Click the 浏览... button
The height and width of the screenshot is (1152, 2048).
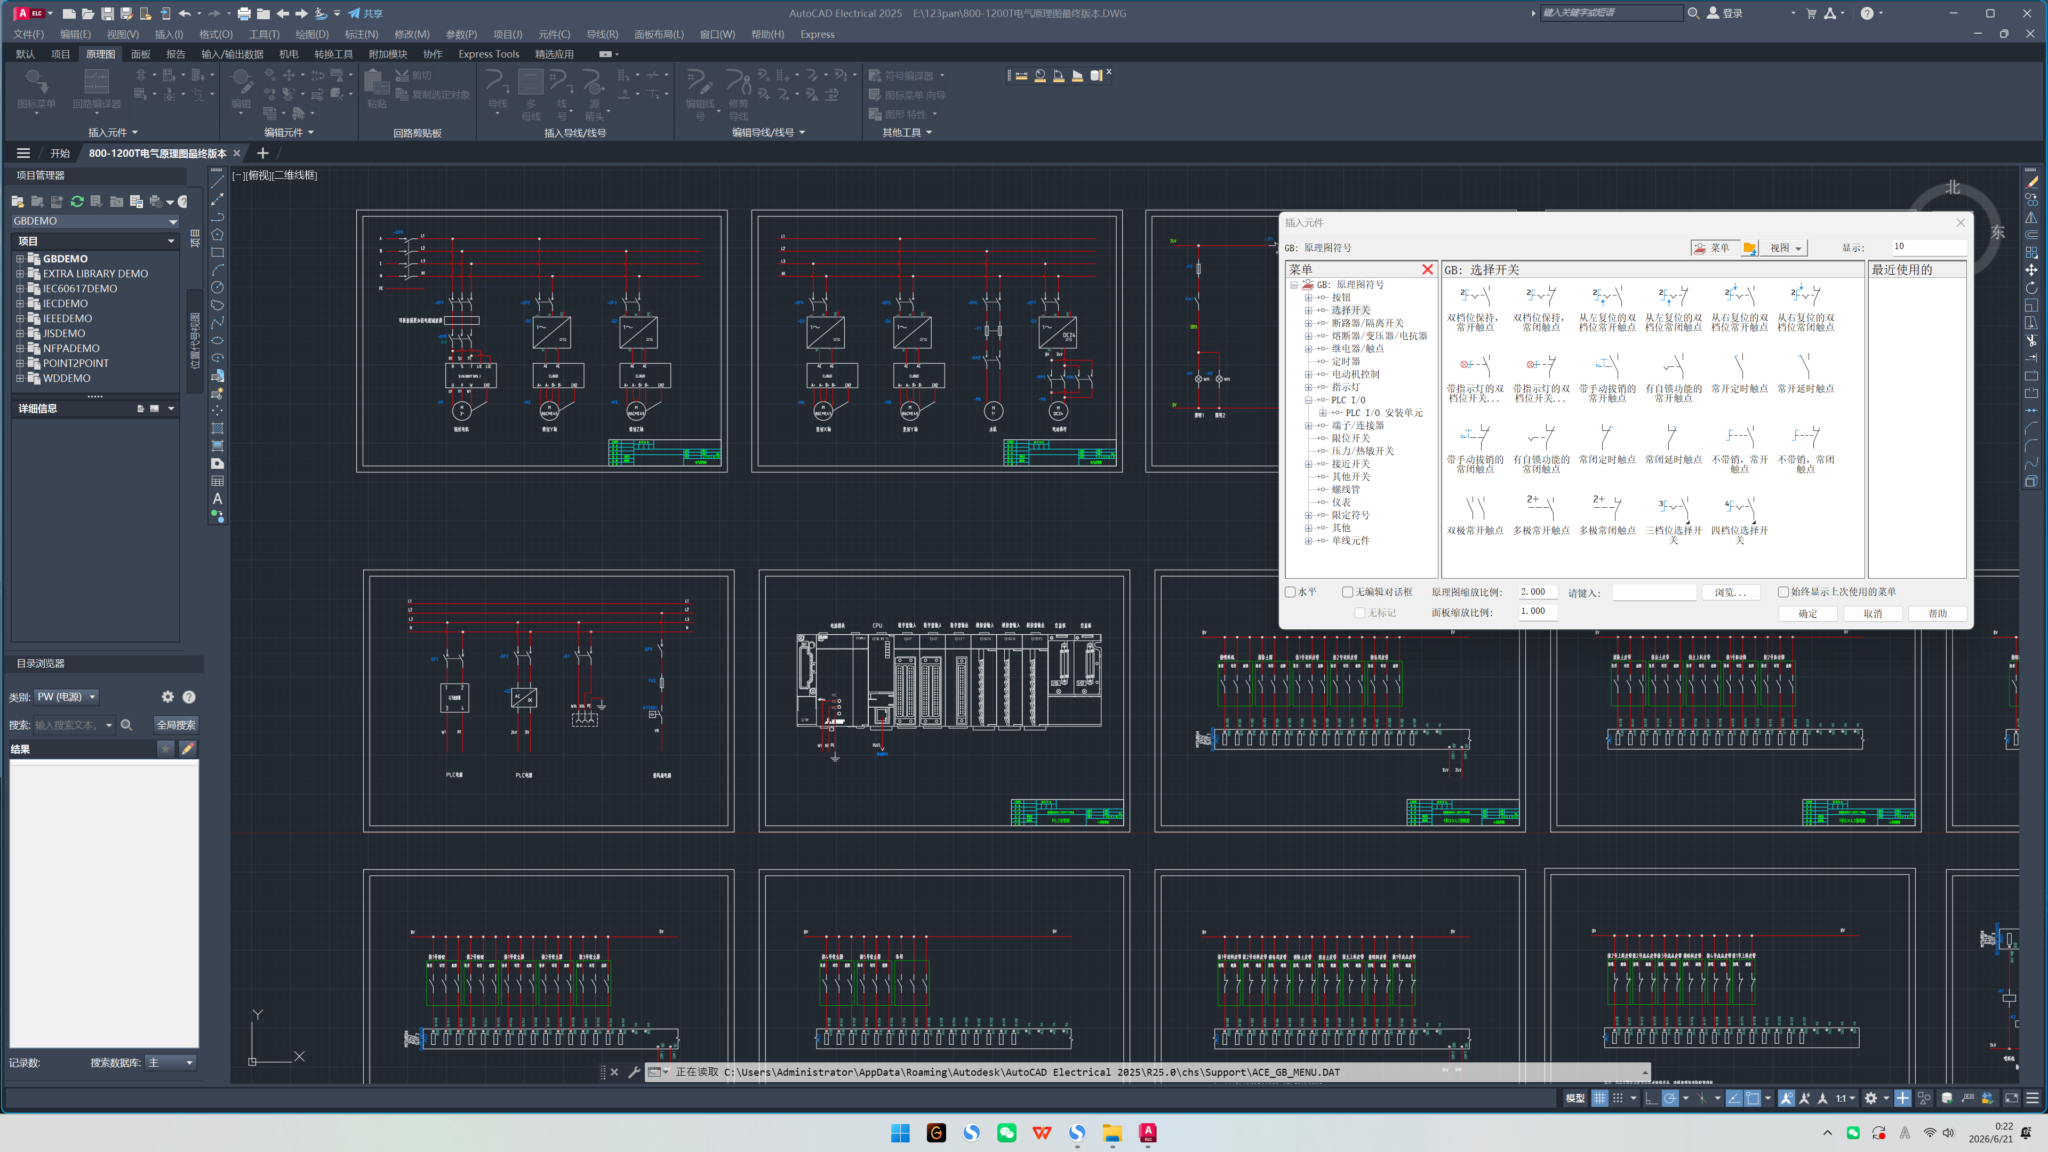pyautogui.click(x=1731, y=593)
